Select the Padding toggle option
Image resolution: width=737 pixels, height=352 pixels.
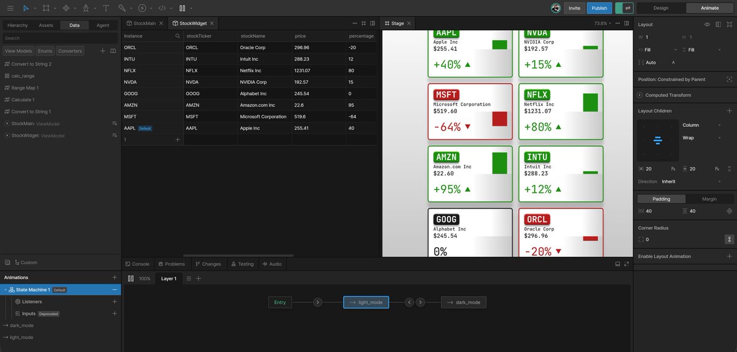(x=661, y=199)
